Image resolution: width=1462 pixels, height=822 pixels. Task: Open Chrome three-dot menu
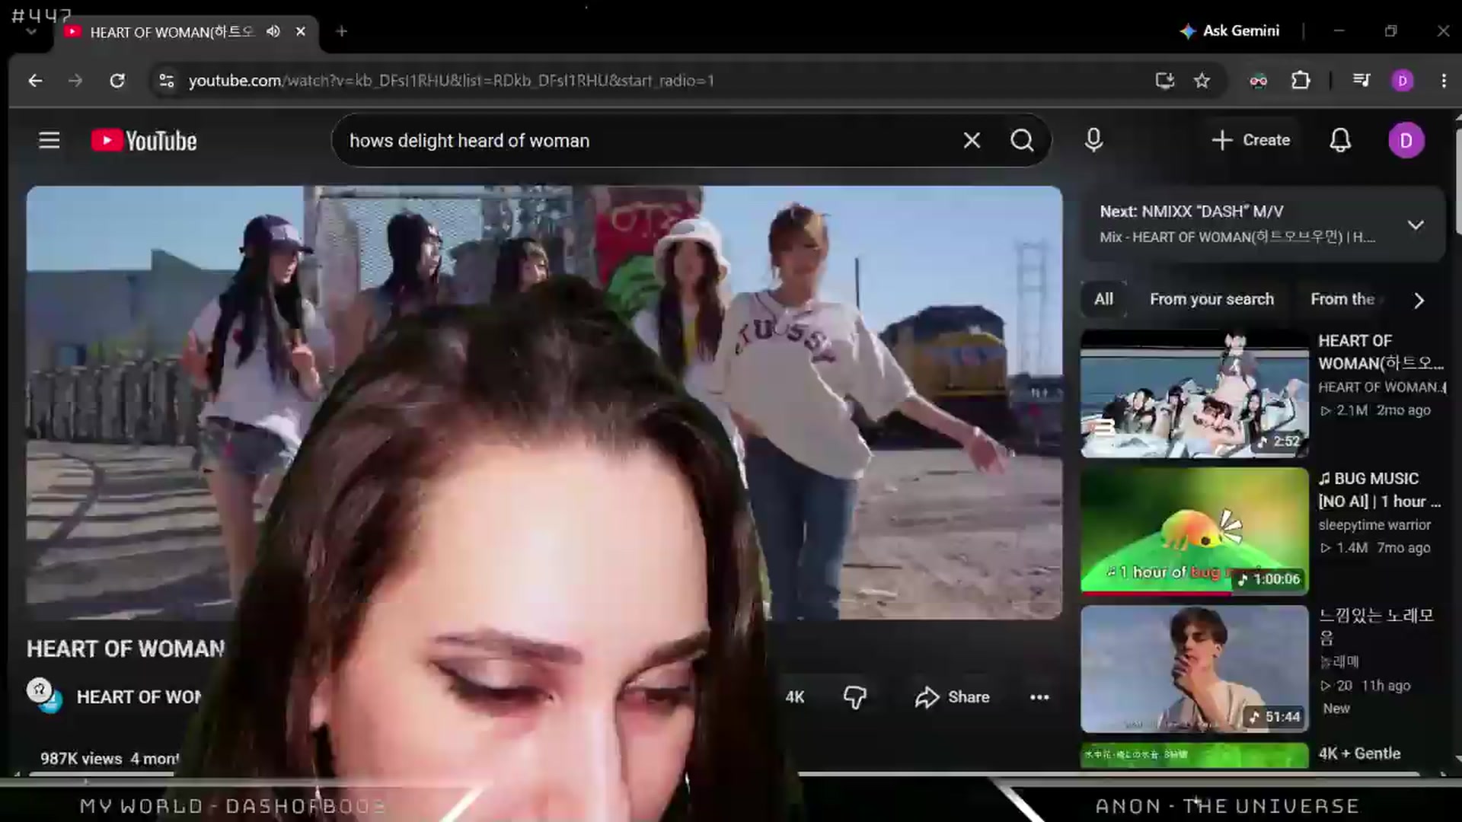pyautogui.click(x=1444, y=81)
